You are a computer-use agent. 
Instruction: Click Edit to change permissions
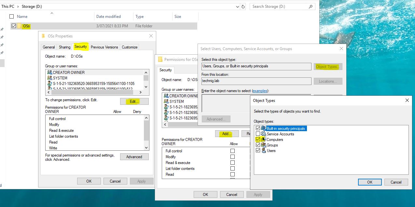click(134, 101)
